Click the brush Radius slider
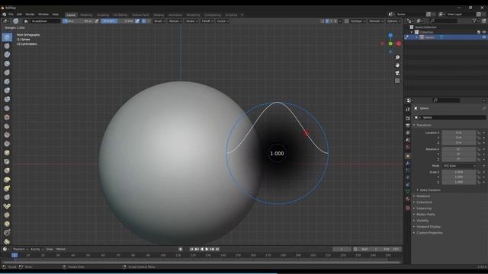The image size is (488, 274). [78, 21]
